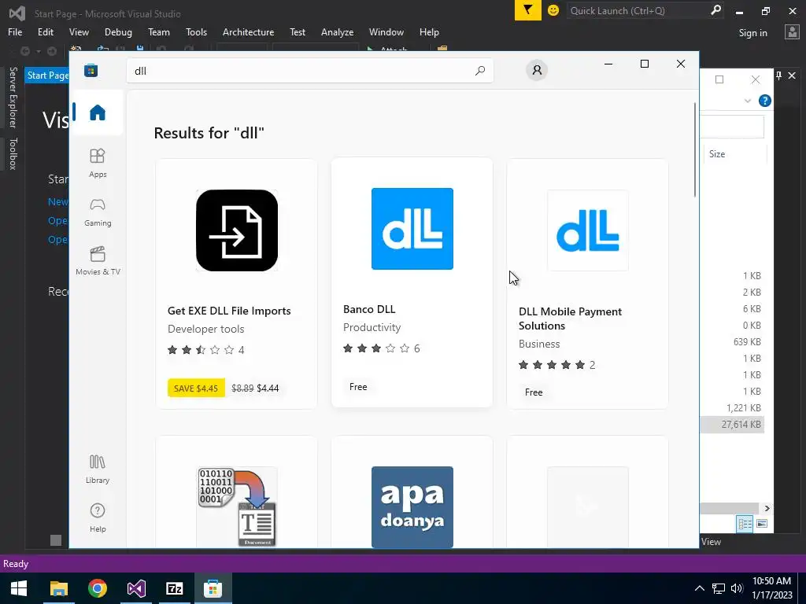Click Quick Launch input field
The image size is (806, 604).
point(638,10)
